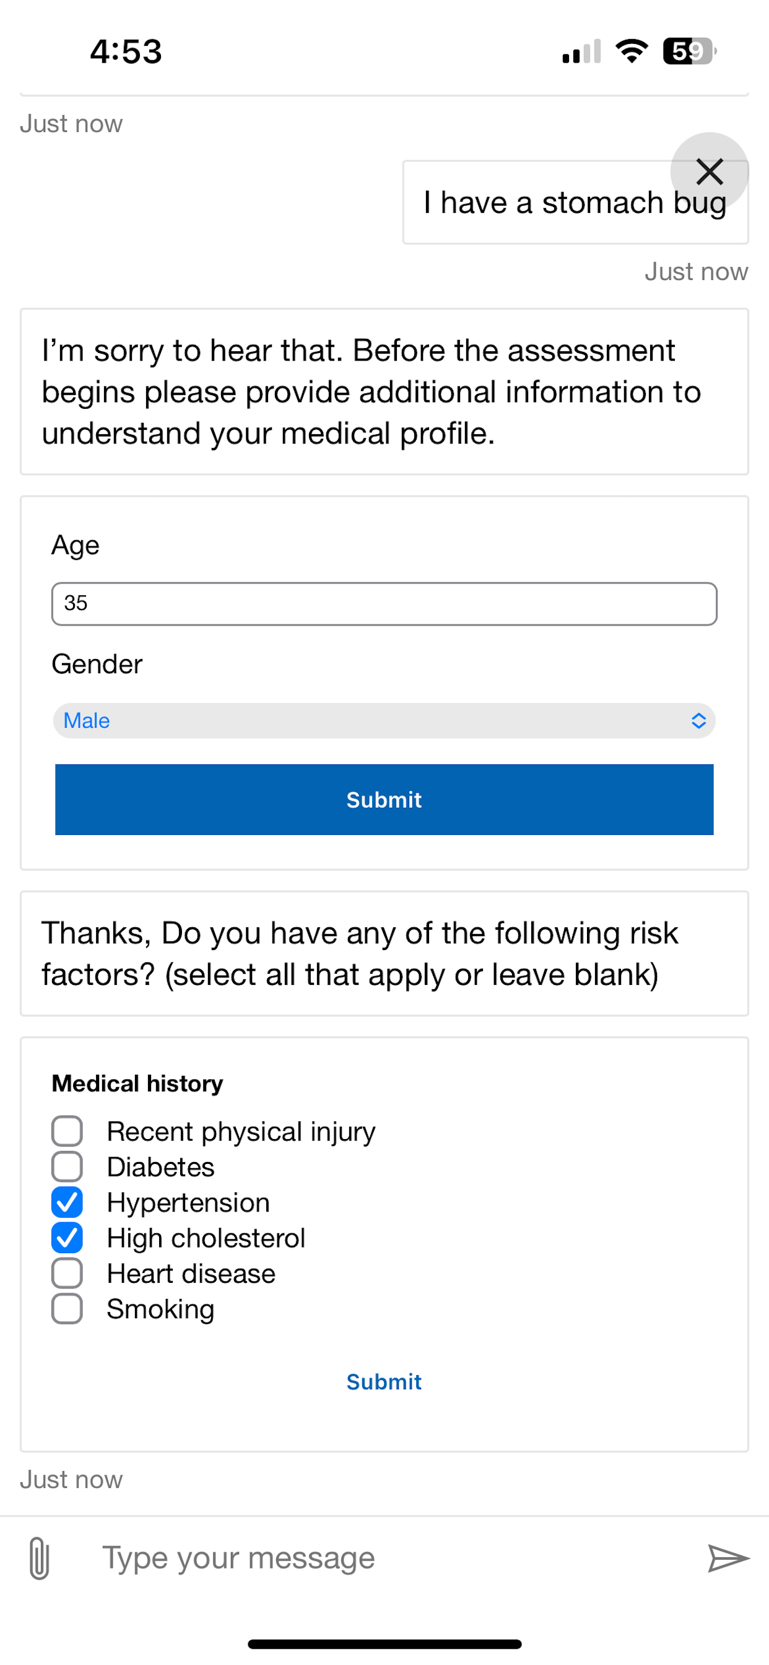Enable the Smoking checkbox
Image resolution: width=769 pixels, height=1665 pixels.
[67, 1309]
